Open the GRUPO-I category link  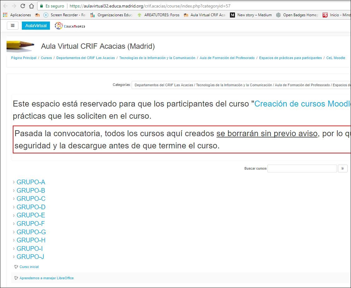coord(30,249)
